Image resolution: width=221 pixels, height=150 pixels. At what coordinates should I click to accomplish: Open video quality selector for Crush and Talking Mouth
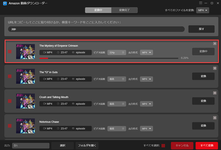117,104
